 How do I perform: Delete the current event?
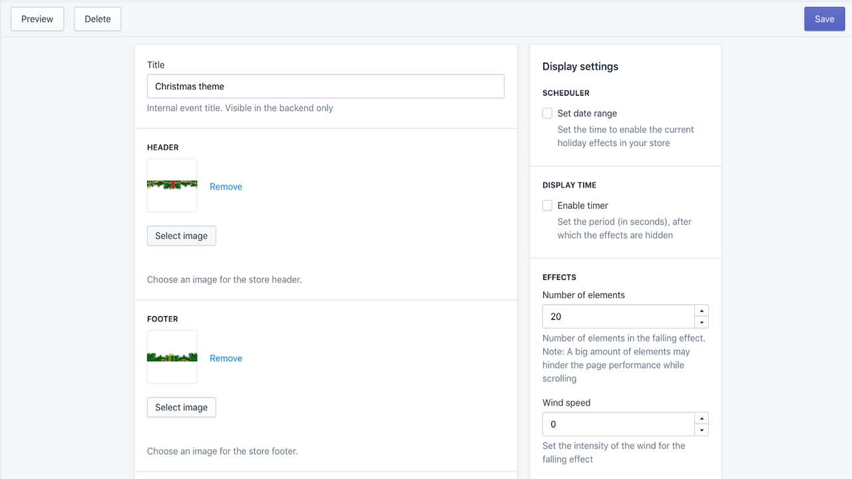coord(97,19)
